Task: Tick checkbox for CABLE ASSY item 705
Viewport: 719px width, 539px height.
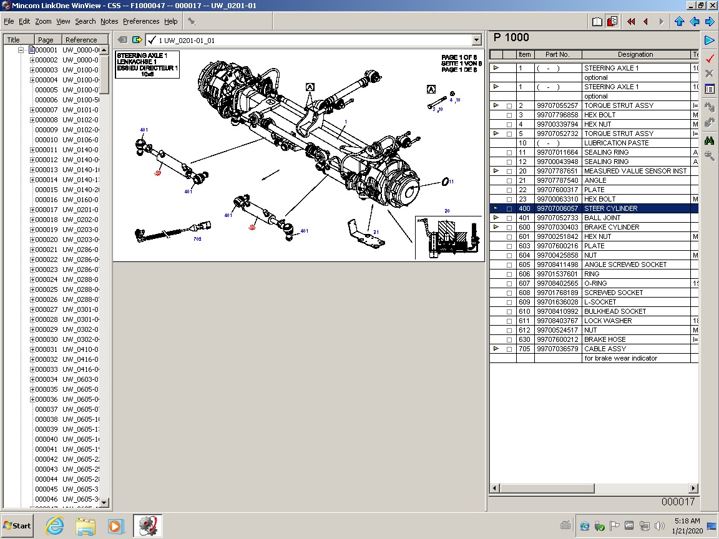Action: point(509,349)
